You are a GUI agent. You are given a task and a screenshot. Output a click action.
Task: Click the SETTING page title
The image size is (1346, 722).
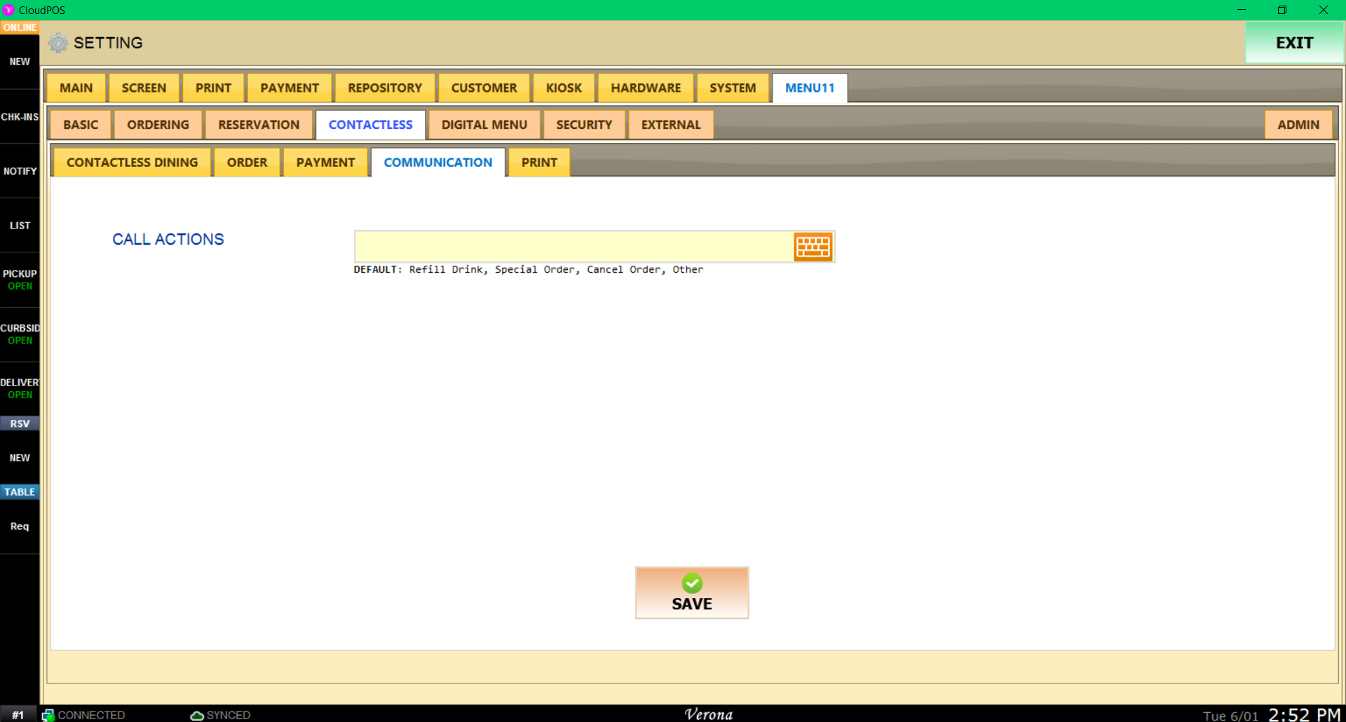(108, 43)
